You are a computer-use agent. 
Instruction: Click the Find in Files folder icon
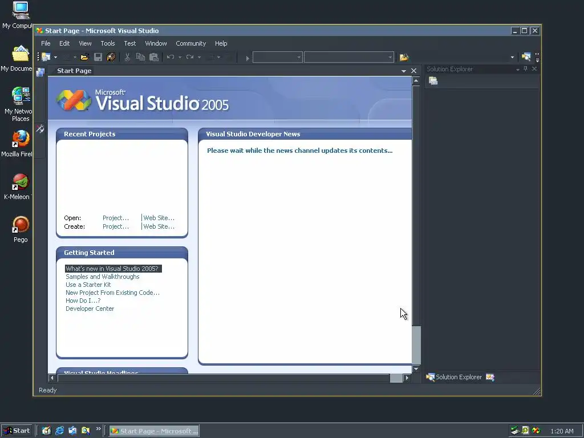(x=404, y=57)
